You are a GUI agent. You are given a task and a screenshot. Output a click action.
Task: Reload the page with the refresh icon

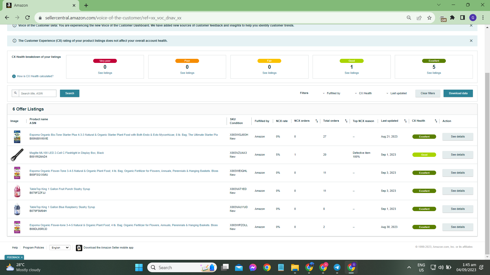tap(28, 18)
